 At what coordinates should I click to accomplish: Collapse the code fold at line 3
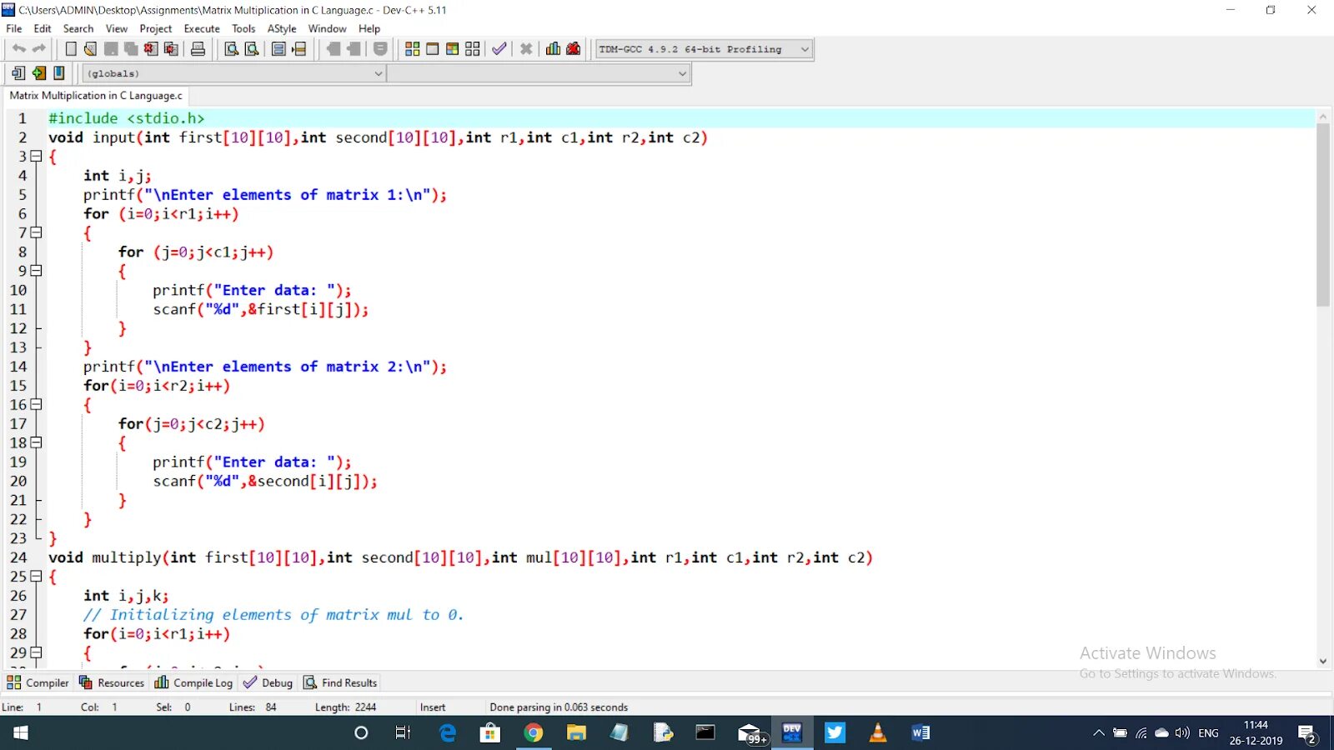pos(36,156)
